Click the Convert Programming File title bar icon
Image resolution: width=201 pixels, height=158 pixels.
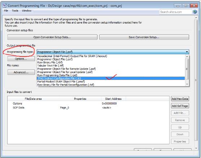click(5, 6)
